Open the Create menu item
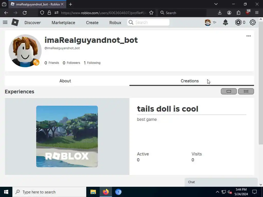 (92, 23)
